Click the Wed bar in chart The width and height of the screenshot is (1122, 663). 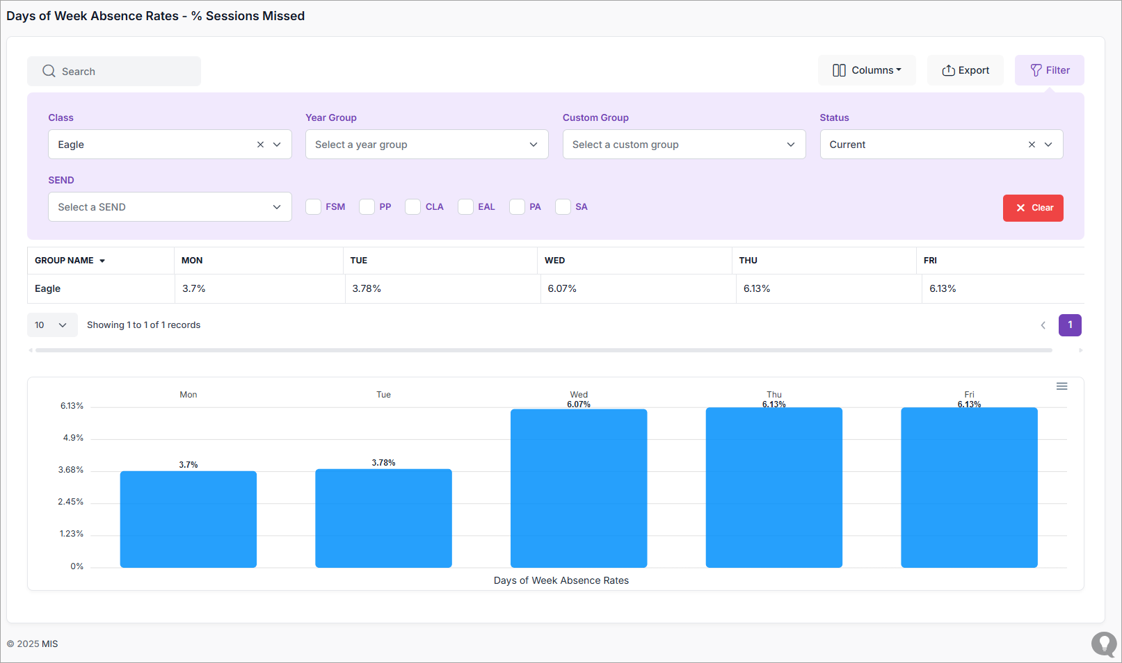point(579,488)
